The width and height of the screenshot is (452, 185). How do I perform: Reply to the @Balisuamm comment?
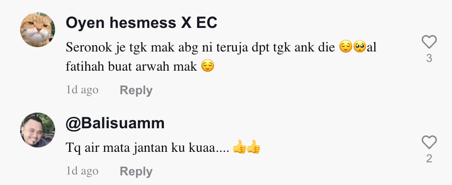(136, 171)
